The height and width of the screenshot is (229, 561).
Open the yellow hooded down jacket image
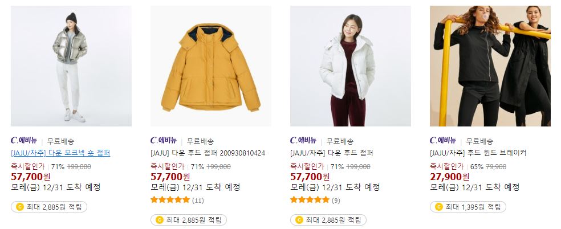coord(211,66)
